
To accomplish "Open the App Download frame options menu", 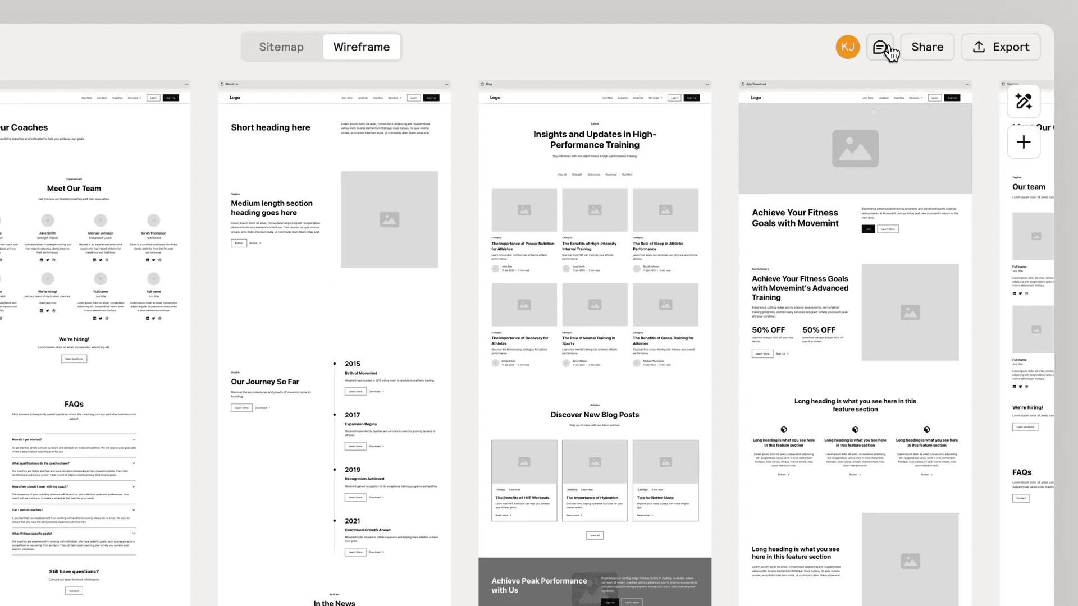I will click(967, 84).
